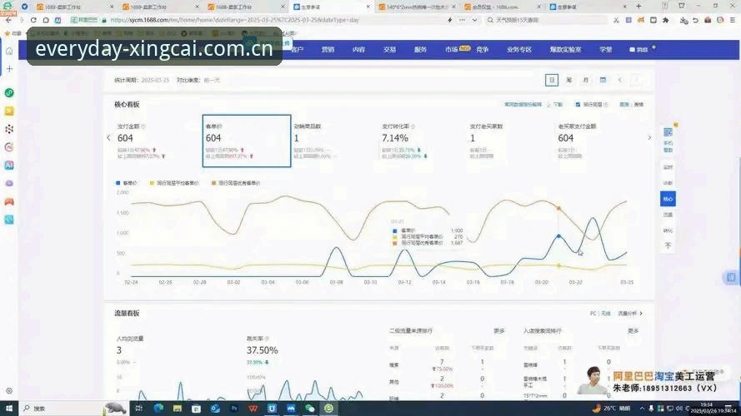This screenshot has height=416, width=741.
Task: Click the download icon in 核心看板 header
Action: (549, 105)
